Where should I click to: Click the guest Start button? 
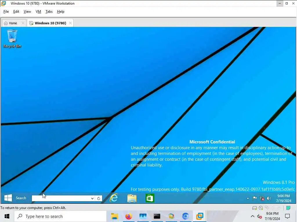point(8,198)
